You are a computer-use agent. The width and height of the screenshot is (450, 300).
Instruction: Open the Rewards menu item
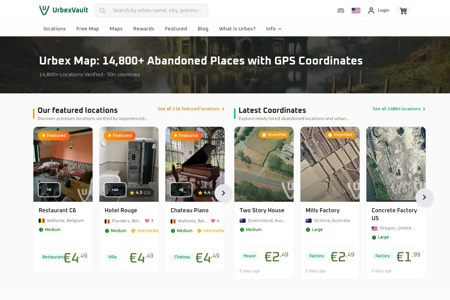144,28
